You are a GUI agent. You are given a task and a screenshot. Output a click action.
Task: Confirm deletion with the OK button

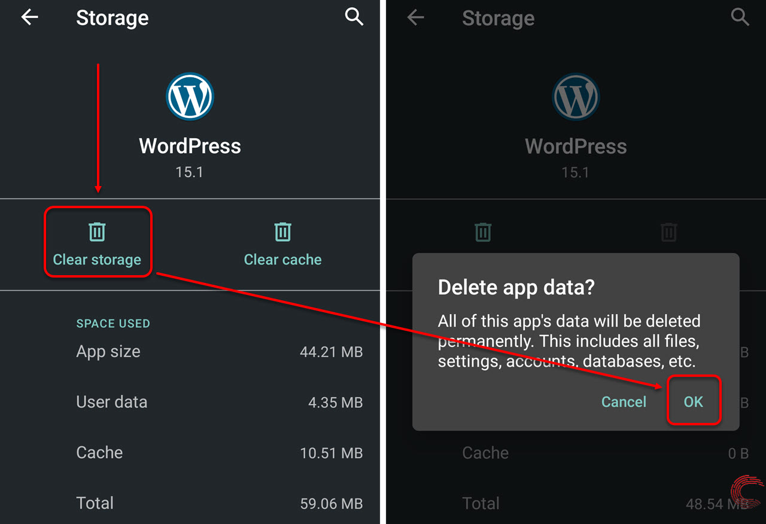pos(693,402)
